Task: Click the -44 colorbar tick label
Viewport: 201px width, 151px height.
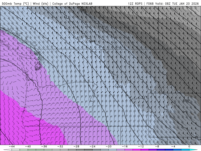Action: tap(12, 146)
